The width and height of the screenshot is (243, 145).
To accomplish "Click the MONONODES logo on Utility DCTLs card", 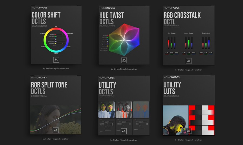I will [x=107, y=78].
